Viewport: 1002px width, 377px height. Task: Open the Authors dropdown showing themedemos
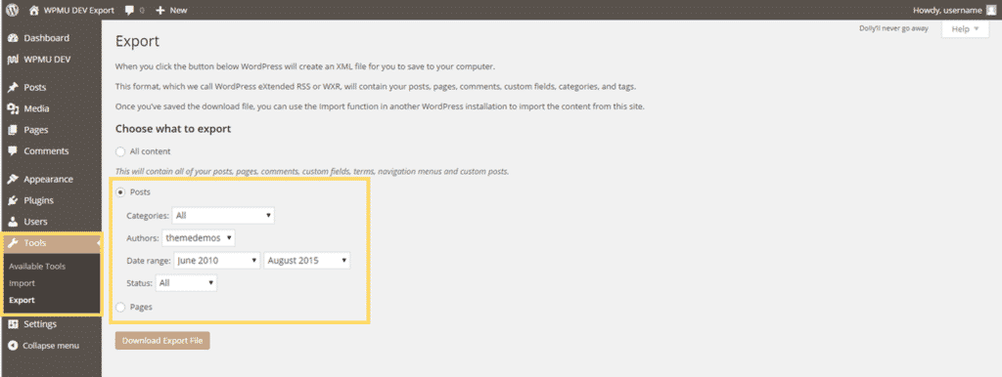(x=199, y=238)
